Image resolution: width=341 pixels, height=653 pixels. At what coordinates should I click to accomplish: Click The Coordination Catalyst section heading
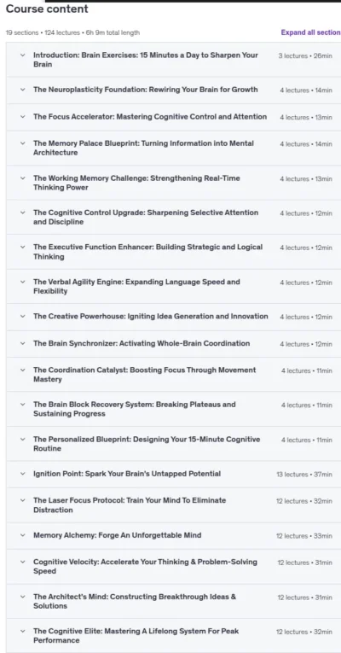pos(145,375)
